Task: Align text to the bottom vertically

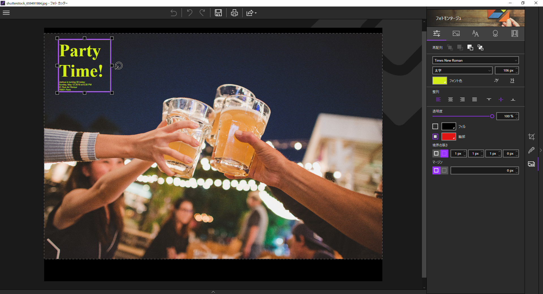Action: click(x=513, y=100)
